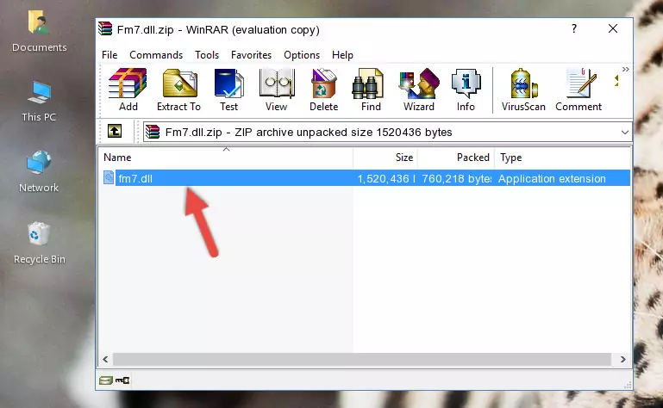The image size is (663, 408).
Task: Show archive Info
Action: [466, 90]
